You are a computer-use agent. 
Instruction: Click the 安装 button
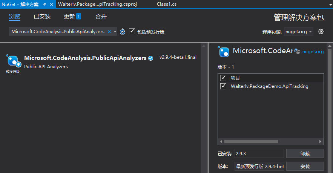pyautogui.click(x=305, y=167)
